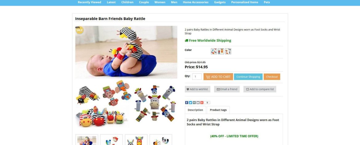Click the print share icon

point(194,103)
